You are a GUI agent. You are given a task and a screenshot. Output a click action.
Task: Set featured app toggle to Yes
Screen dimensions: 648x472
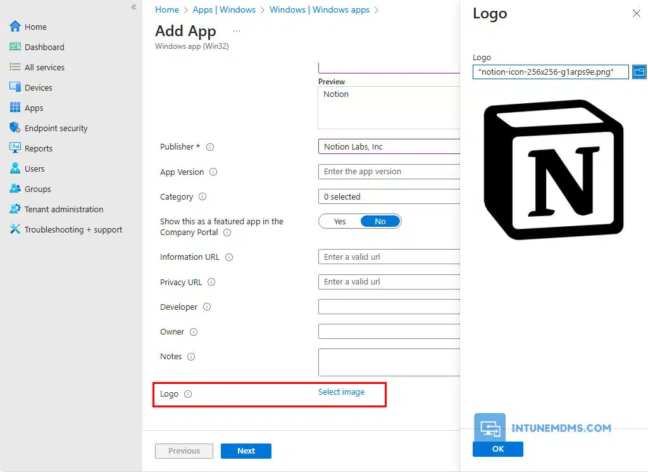tap(340, 221)
